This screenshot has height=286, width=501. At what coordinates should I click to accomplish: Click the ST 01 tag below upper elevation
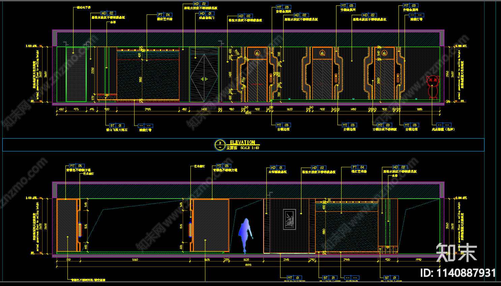[x=116, y=126]
